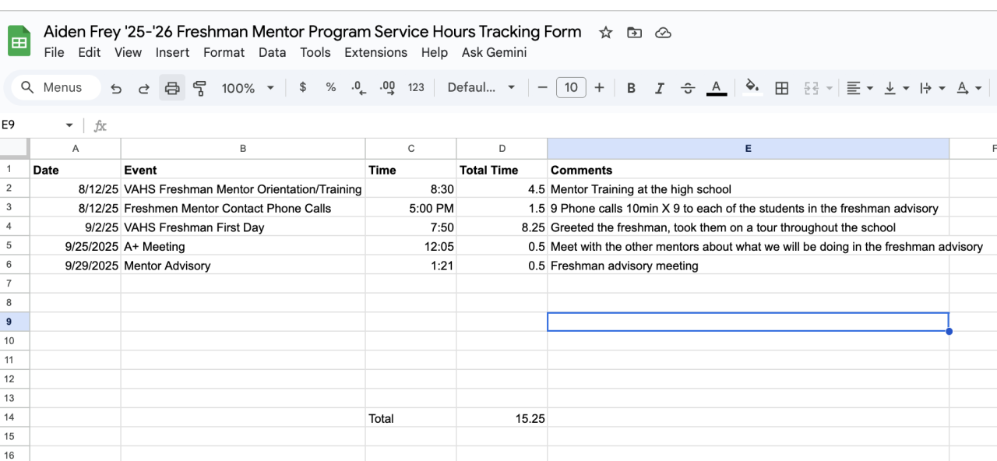Open the Tools menu
The height and width of the screenshot is (461, 997).
point(315,52)
